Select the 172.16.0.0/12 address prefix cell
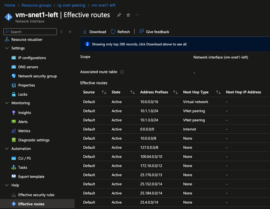Screen dimensions: 270x209 coord(151,166)
